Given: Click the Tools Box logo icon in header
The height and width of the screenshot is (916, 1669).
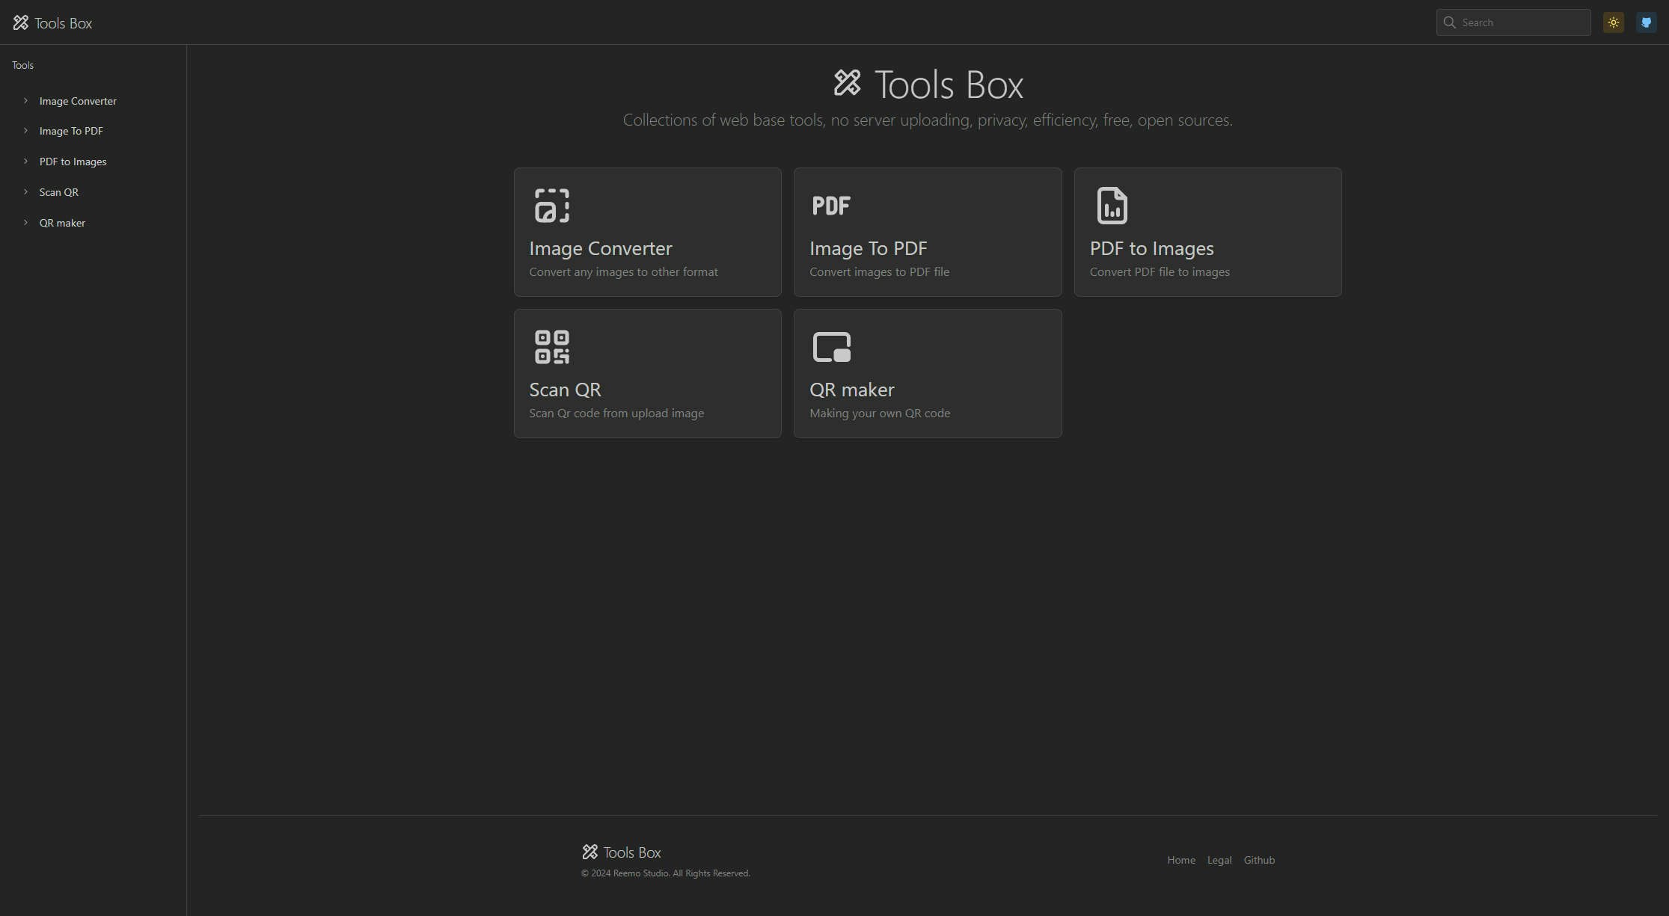Looking at the screenshot, I should (21, 22).
